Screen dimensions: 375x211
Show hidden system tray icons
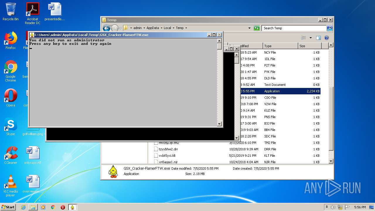[x=327, y=207]
